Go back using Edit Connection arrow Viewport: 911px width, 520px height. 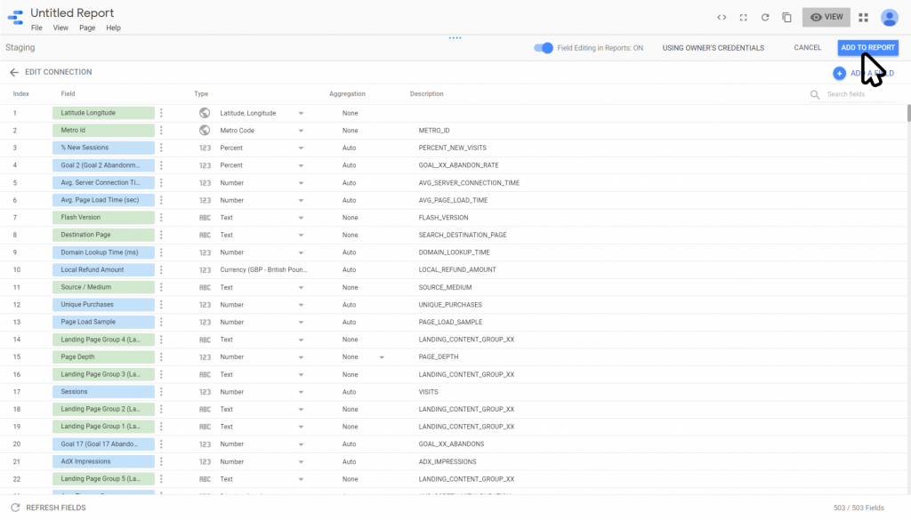tap(13, 72)
